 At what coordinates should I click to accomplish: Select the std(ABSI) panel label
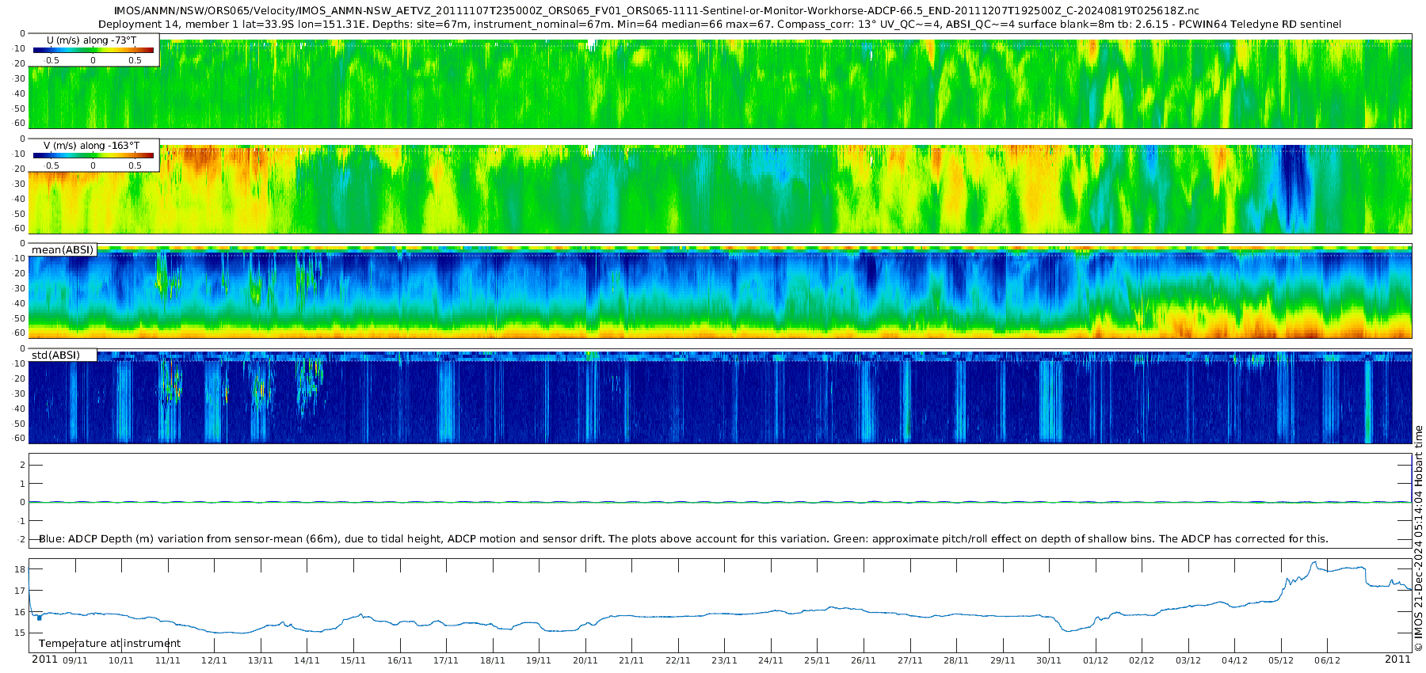coord(55,355)
